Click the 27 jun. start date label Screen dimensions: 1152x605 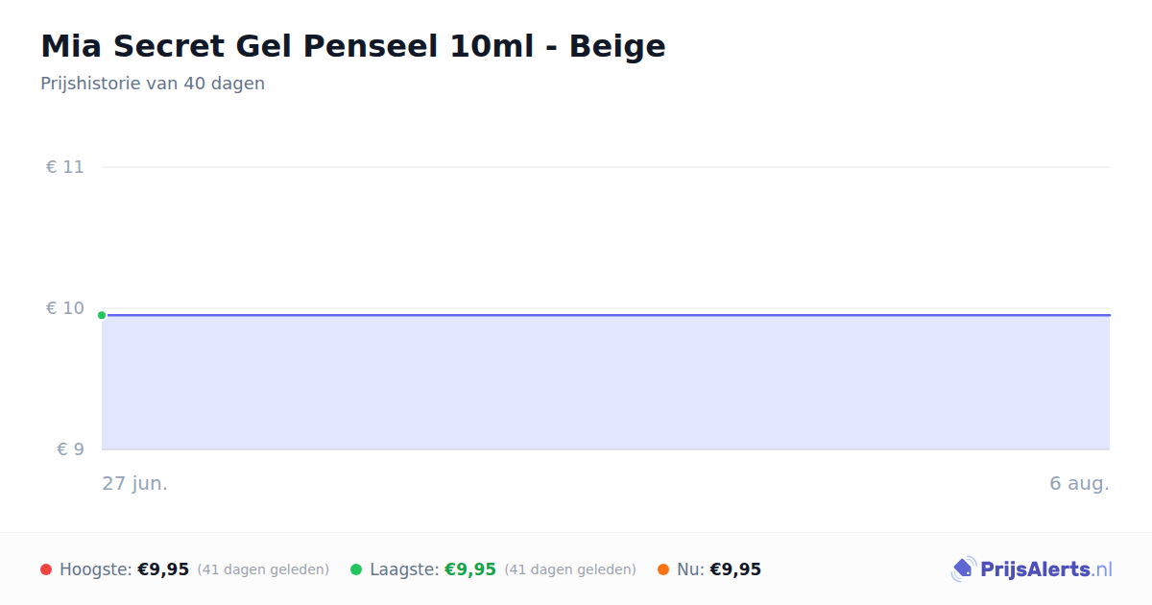pyautogui.click(x=135, y=483)
